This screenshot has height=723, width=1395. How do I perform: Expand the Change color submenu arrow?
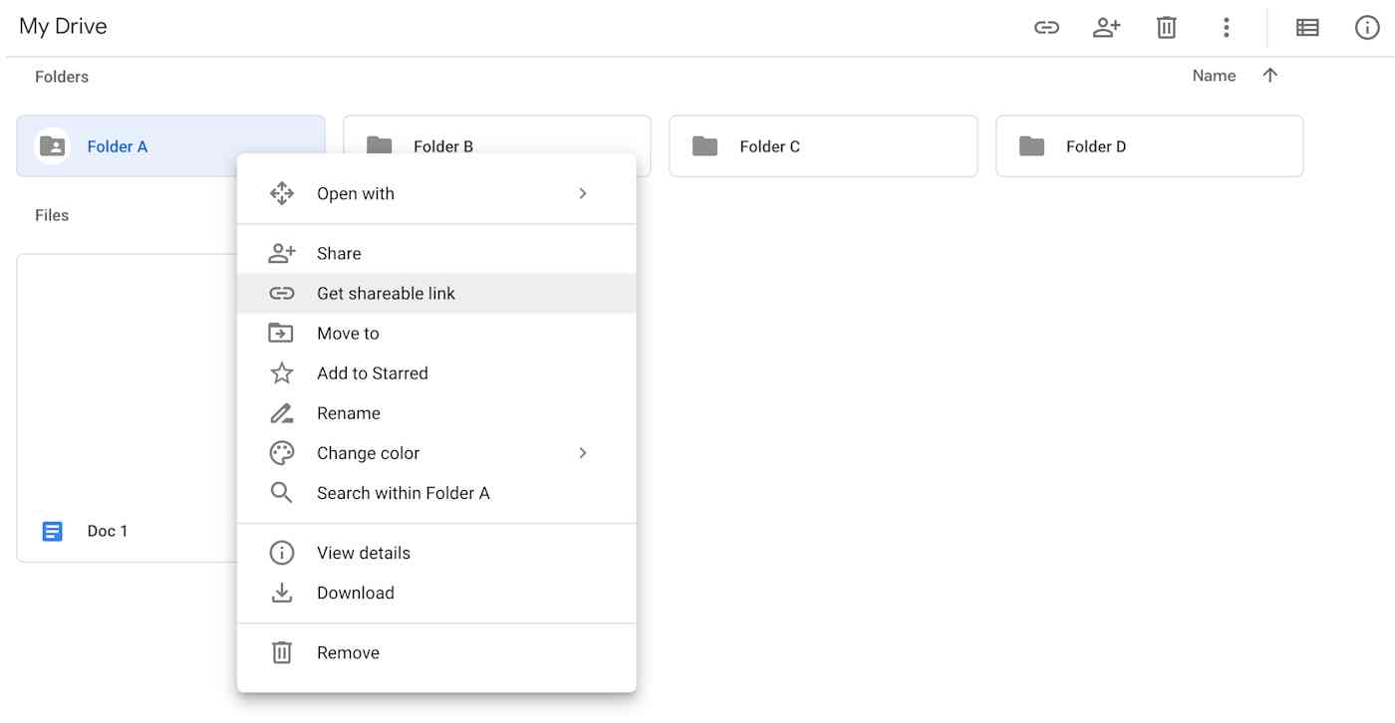point(583,453)
